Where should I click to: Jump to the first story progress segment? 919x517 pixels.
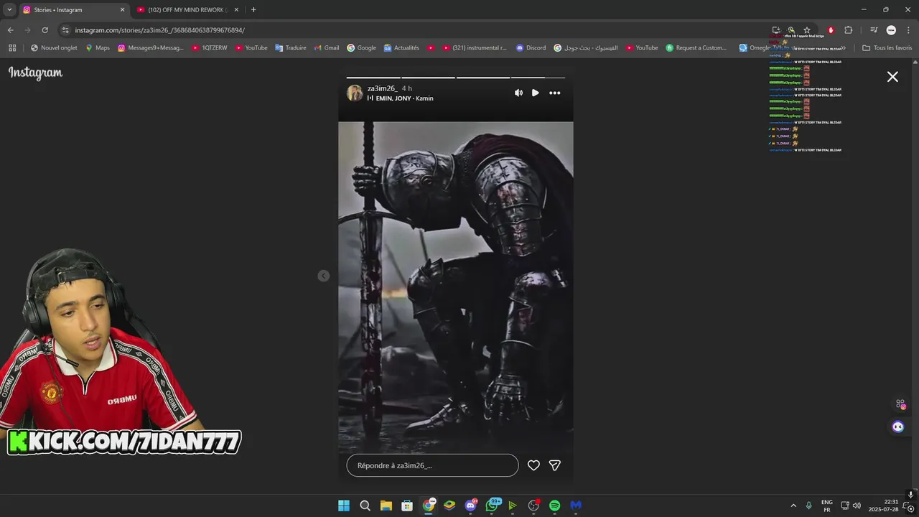click(x=373, y=77)
